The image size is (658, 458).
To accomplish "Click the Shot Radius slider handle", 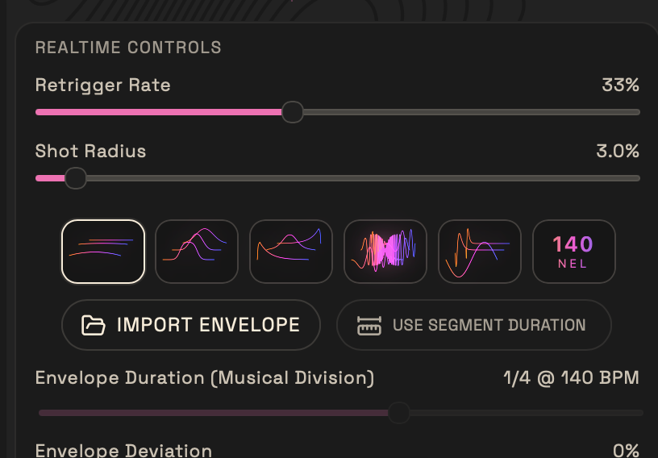I will coord(76,178).
